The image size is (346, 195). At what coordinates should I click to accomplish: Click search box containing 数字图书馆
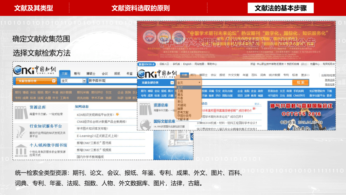[113, 81]
